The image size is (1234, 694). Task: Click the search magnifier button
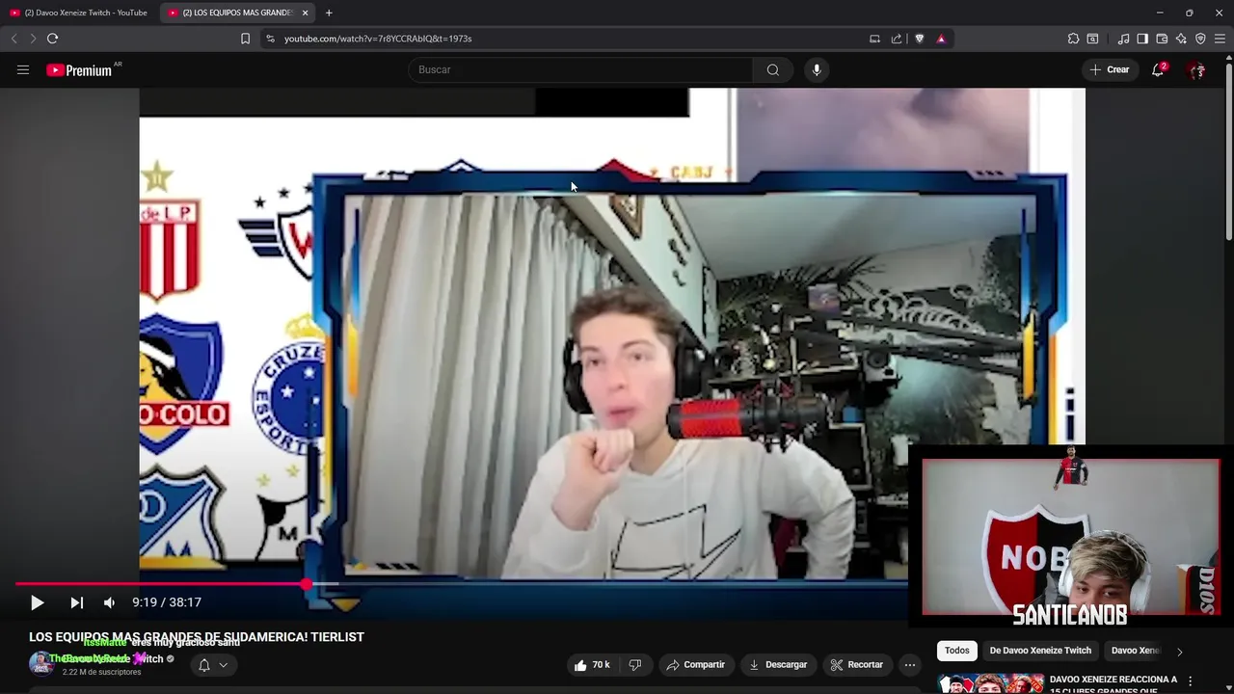[x=773, y=69]
